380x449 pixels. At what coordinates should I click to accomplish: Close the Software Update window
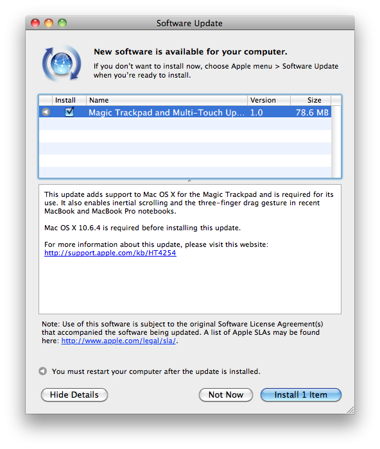35,23
